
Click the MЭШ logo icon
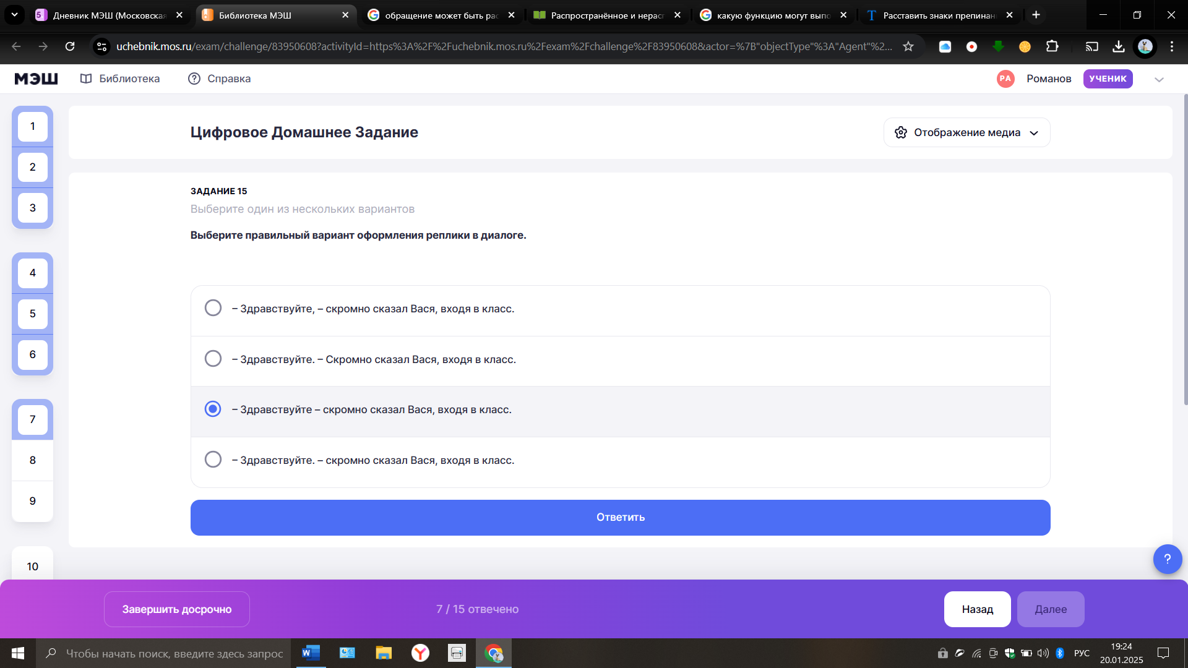tap(36, 79)
